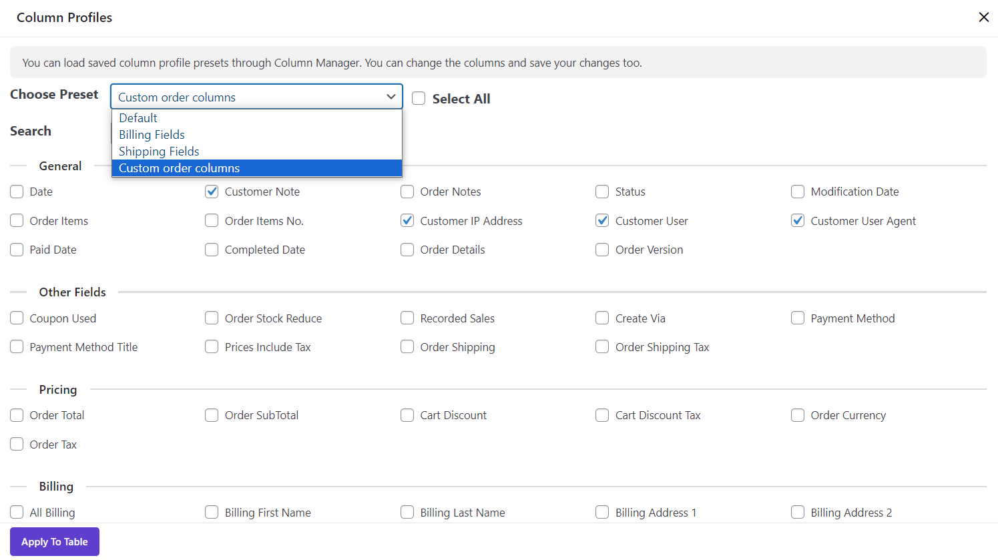
Task: Disable the Customer IP Address column
Action: click(x=407, y=221)
